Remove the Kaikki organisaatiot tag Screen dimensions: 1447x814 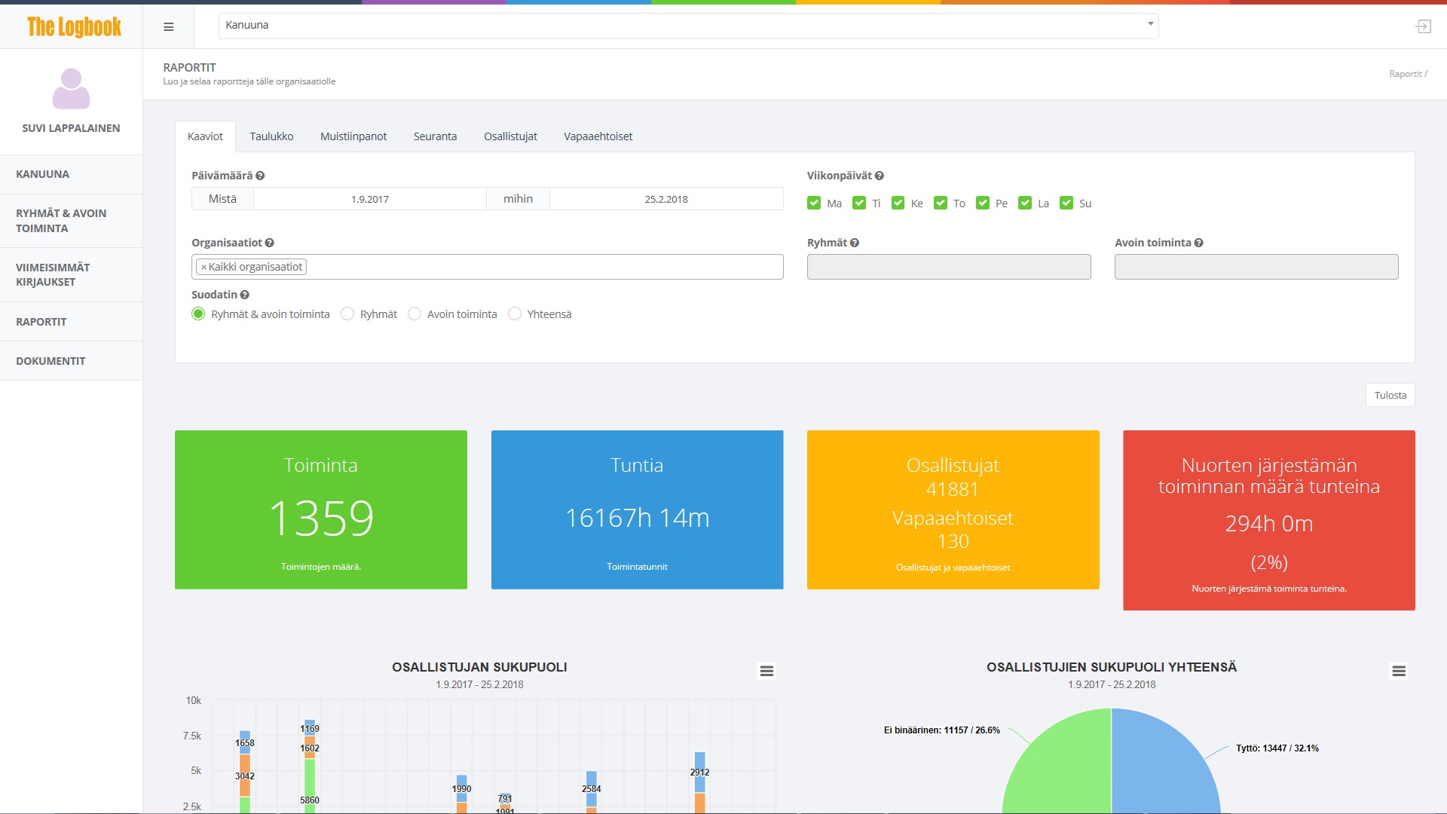tap(203, 267)
